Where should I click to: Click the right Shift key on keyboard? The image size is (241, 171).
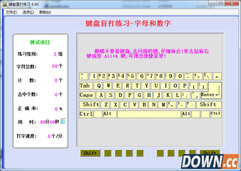[x=209, y=104]
